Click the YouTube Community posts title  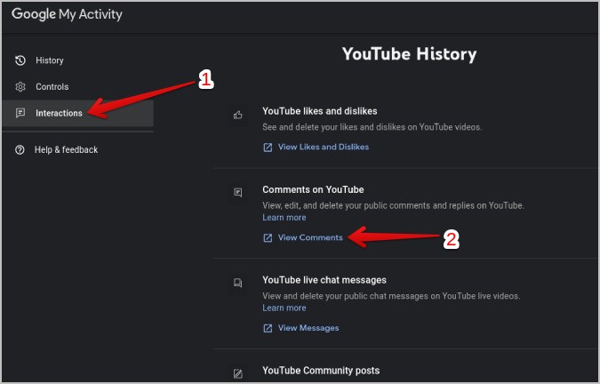(x=321, y=371)
